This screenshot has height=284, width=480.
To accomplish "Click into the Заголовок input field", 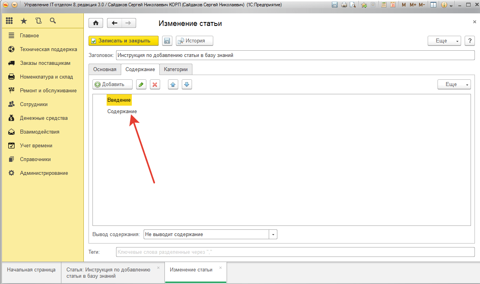I will tap(295, 55).
